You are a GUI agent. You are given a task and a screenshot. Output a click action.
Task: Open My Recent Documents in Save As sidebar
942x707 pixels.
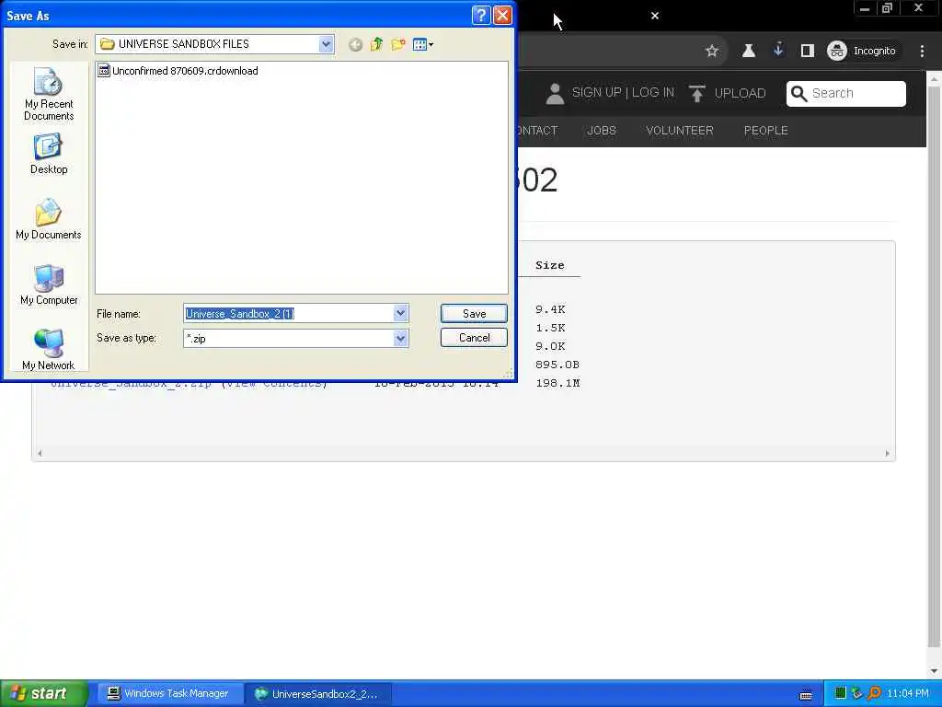point(49,94)
